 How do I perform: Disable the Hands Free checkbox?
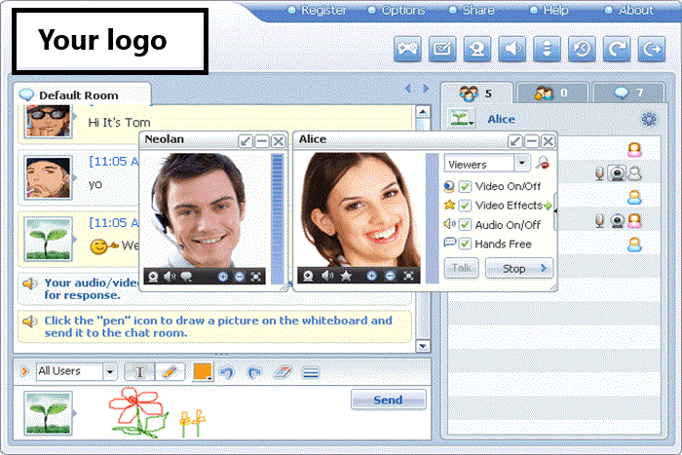pos(466,244)
